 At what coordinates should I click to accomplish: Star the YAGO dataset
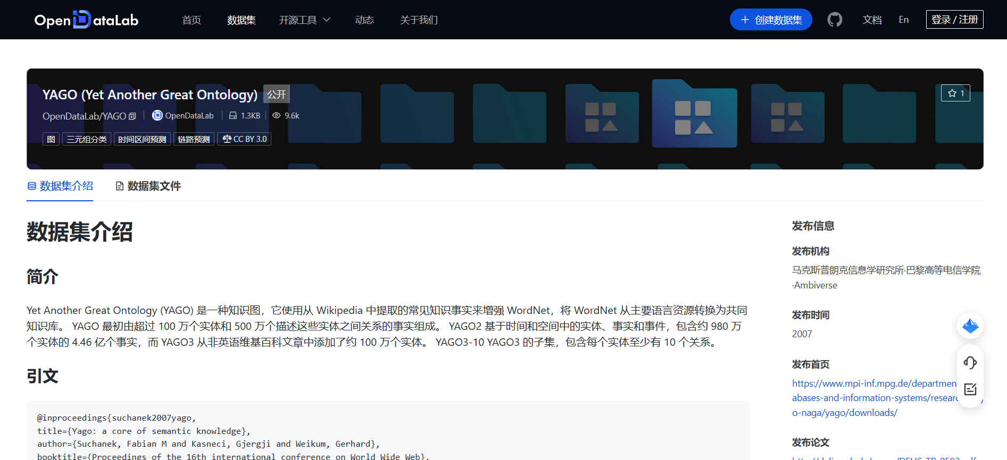pyautogui.click(x=955, y=93)
